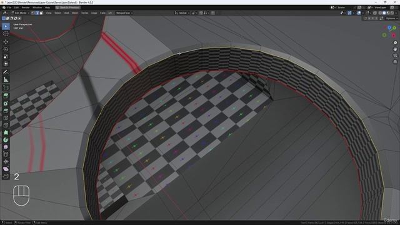Image resolution: width=400 pixels, height=225 pixels.
Task: Pick the Rotate tool
Action: click(x=6, y=49)
